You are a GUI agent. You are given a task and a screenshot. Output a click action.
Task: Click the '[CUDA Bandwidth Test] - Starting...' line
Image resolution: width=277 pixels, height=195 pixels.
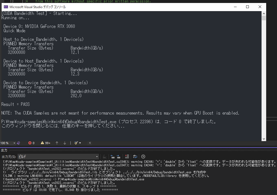tap(39, 14)
